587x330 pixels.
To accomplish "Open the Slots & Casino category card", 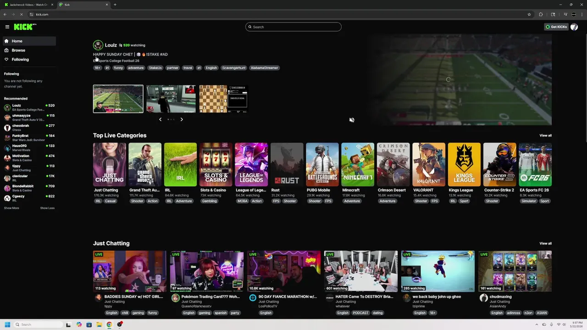I will [x=216, y=165].
